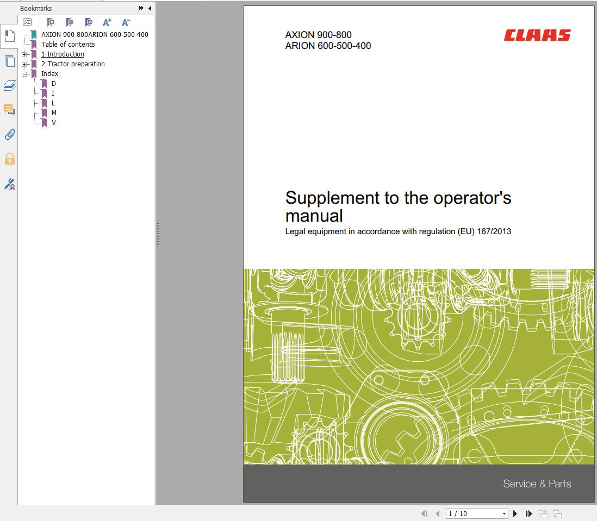
Task: Open the Comments side panel
Action: (x=9, y=110)
